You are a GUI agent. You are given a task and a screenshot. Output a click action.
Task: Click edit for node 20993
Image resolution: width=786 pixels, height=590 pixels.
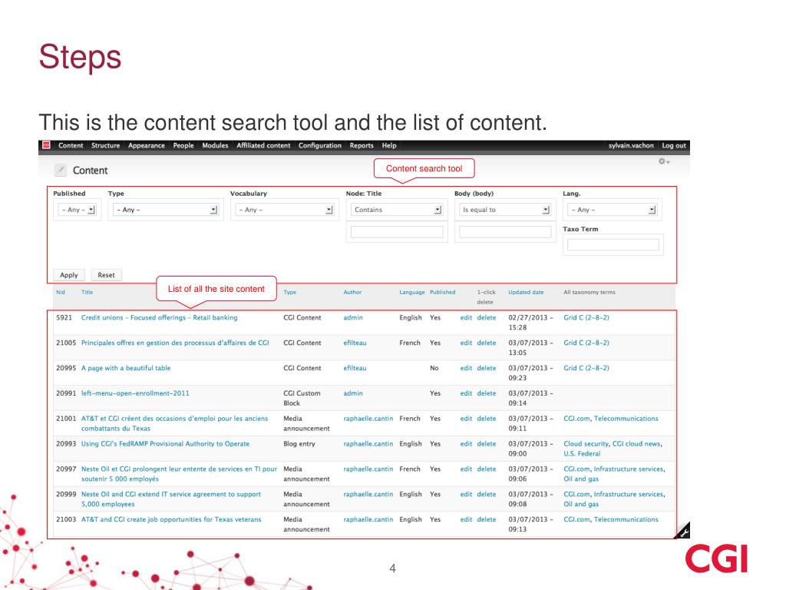point(466,443)
